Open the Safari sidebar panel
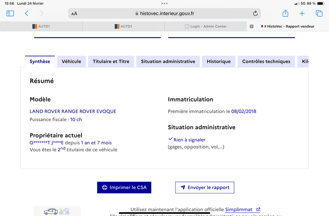This screenshot has height=216, width=329. click(10, 14)
